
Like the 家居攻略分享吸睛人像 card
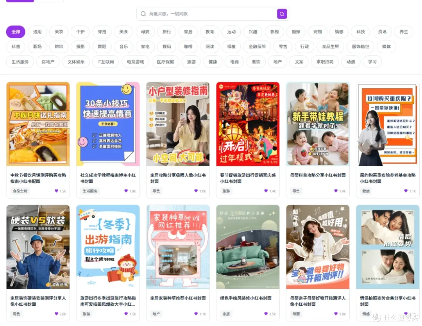click(x=196, y=191)
